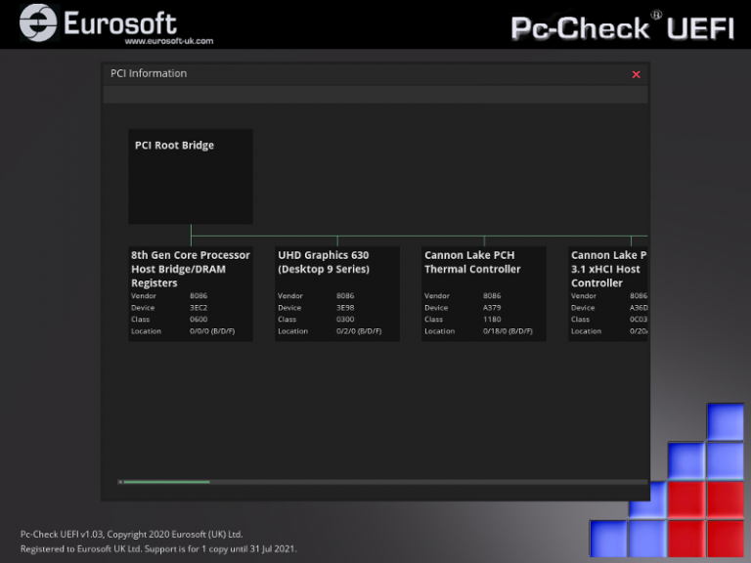Click the Eurosoft globe logo

pyautogui.click(x=38, y=22)
